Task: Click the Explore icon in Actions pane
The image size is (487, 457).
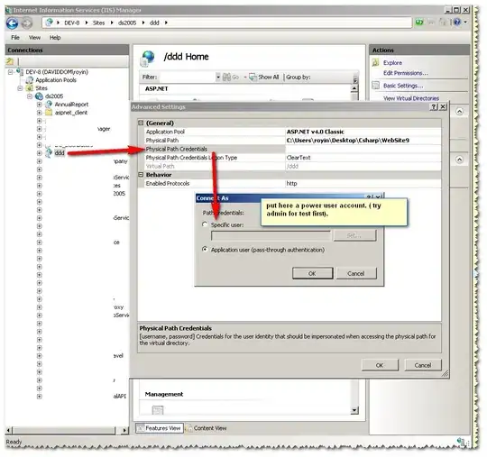Action: coord(375,63)
